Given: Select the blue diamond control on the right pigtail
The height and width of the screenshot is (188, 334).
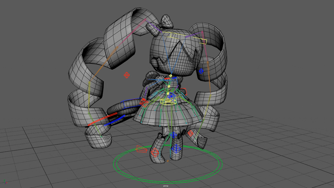Looking at the screenshot, I should 201,71.
